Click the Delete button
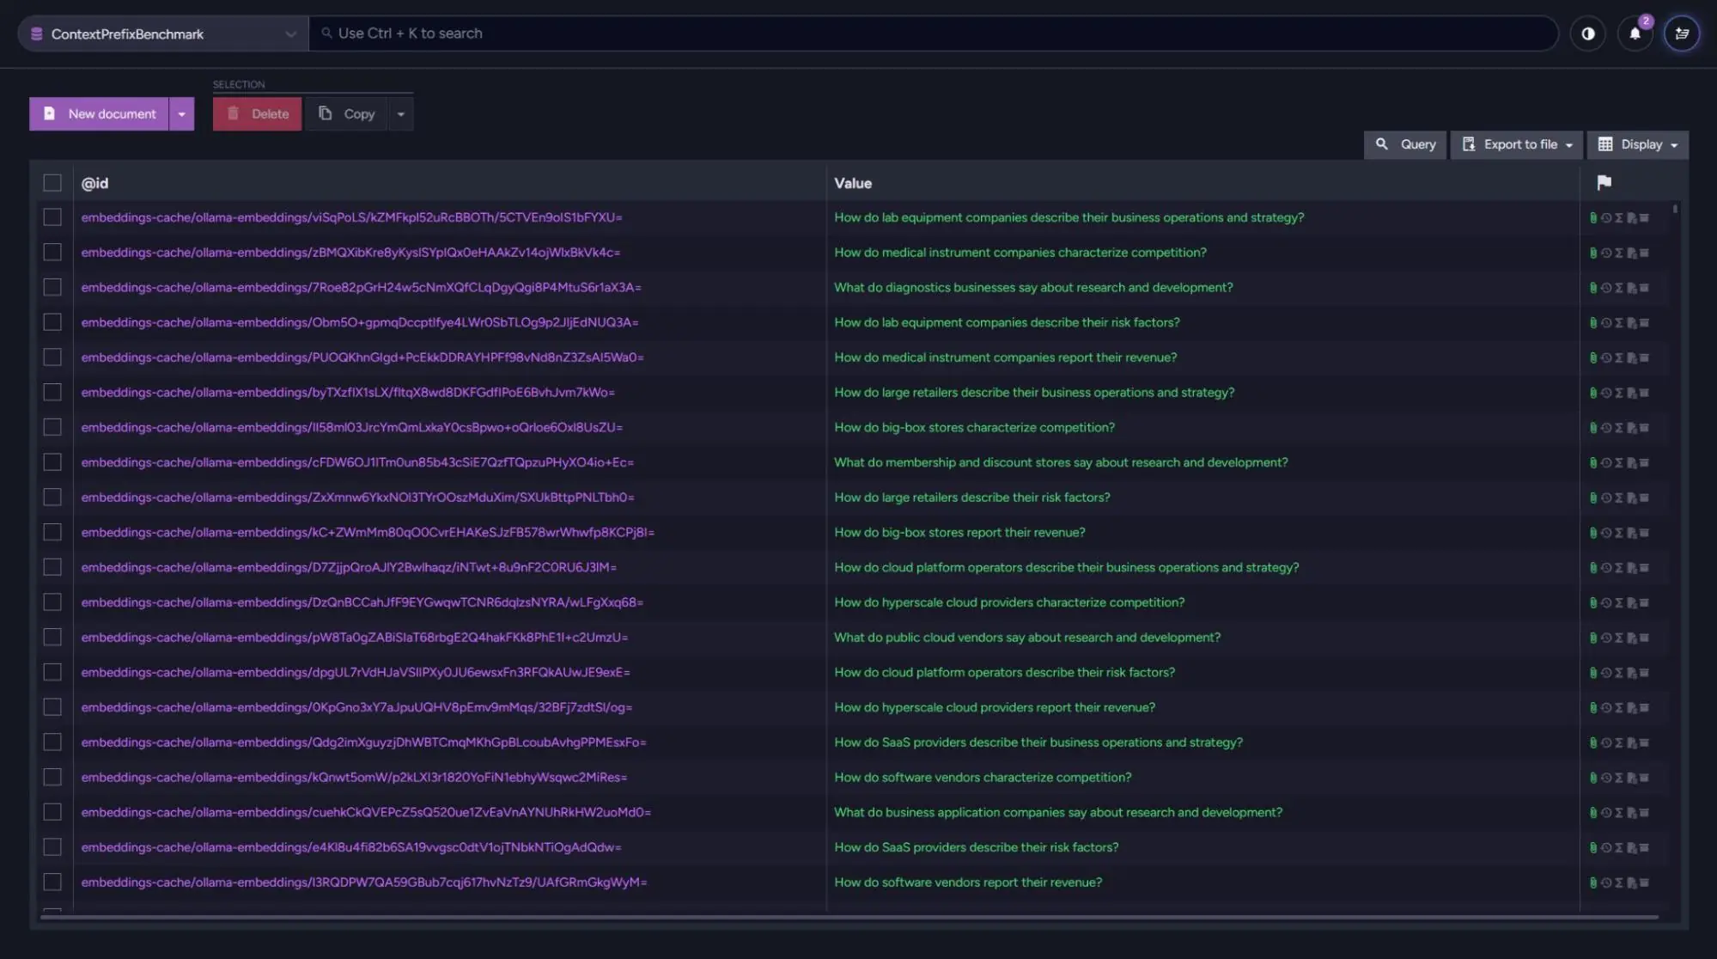 click(x=258, y=113)
